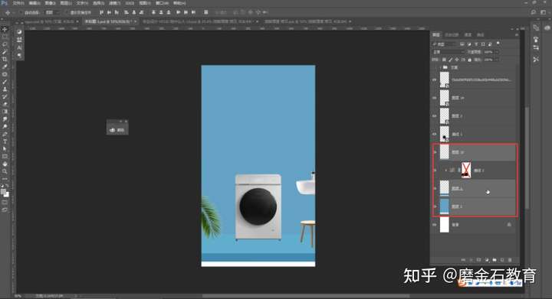Select the Rectangular Marquee tool
The width and height of the screenshot is (552, 299).
5,37
